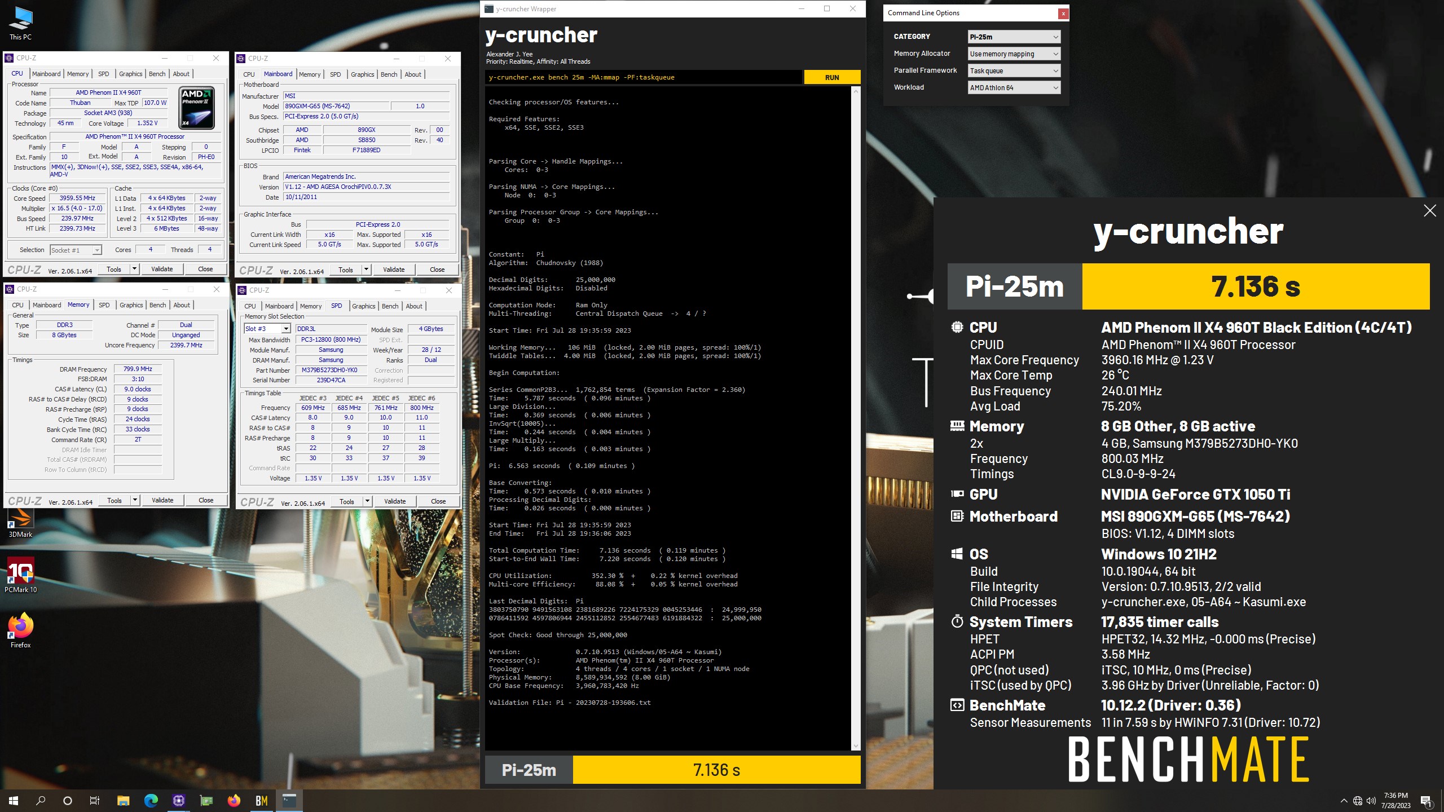The image size is (1444, 812).
Task: Expand Tools arrow in CPU-Z SPD window
Action: pyautogui.click(x=367, y=501)
